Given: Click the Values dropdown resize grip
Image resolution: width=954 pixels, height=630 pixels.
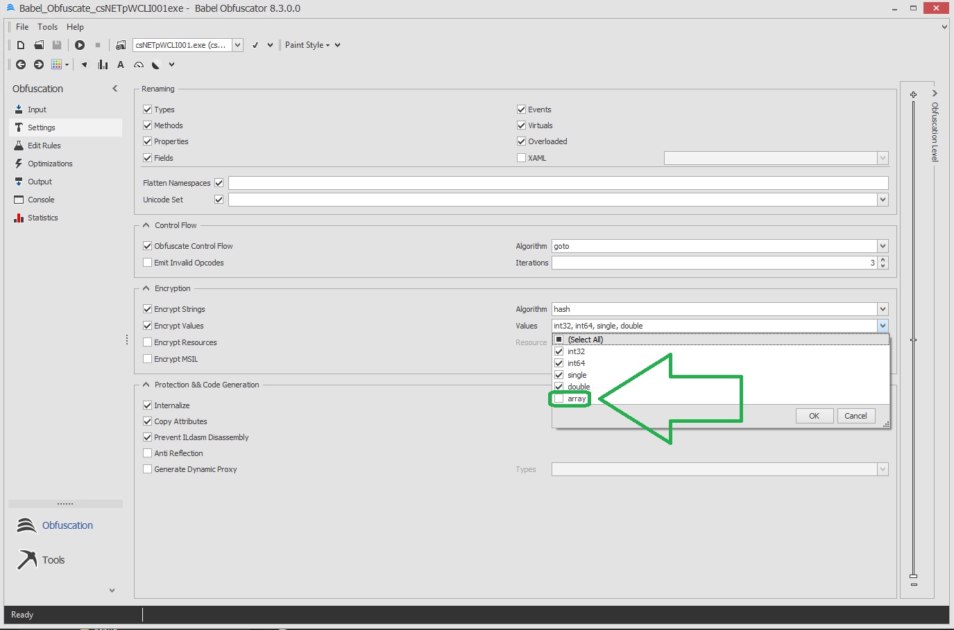Looking at the screenshot, I should (x=885, y=424).
